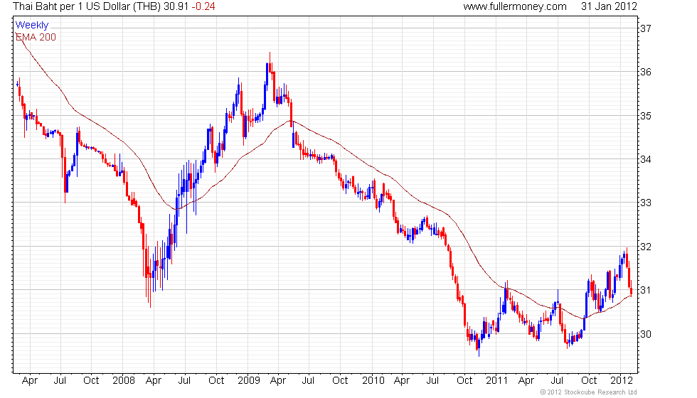Click the x-axis label 2009
The image size is (697, 398).
pyautogui.click(x=249, y=381)
